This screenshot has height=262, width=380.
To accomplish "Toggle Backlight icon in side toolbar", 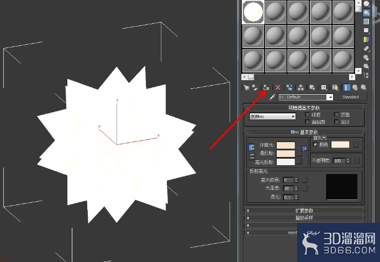I will click(x=366, y=13).
